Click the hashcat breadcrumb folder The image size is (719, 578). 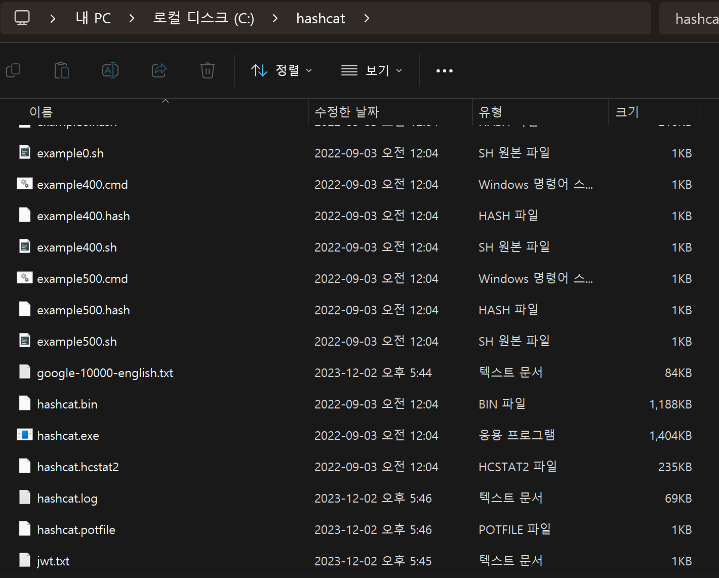coord(321,19)
